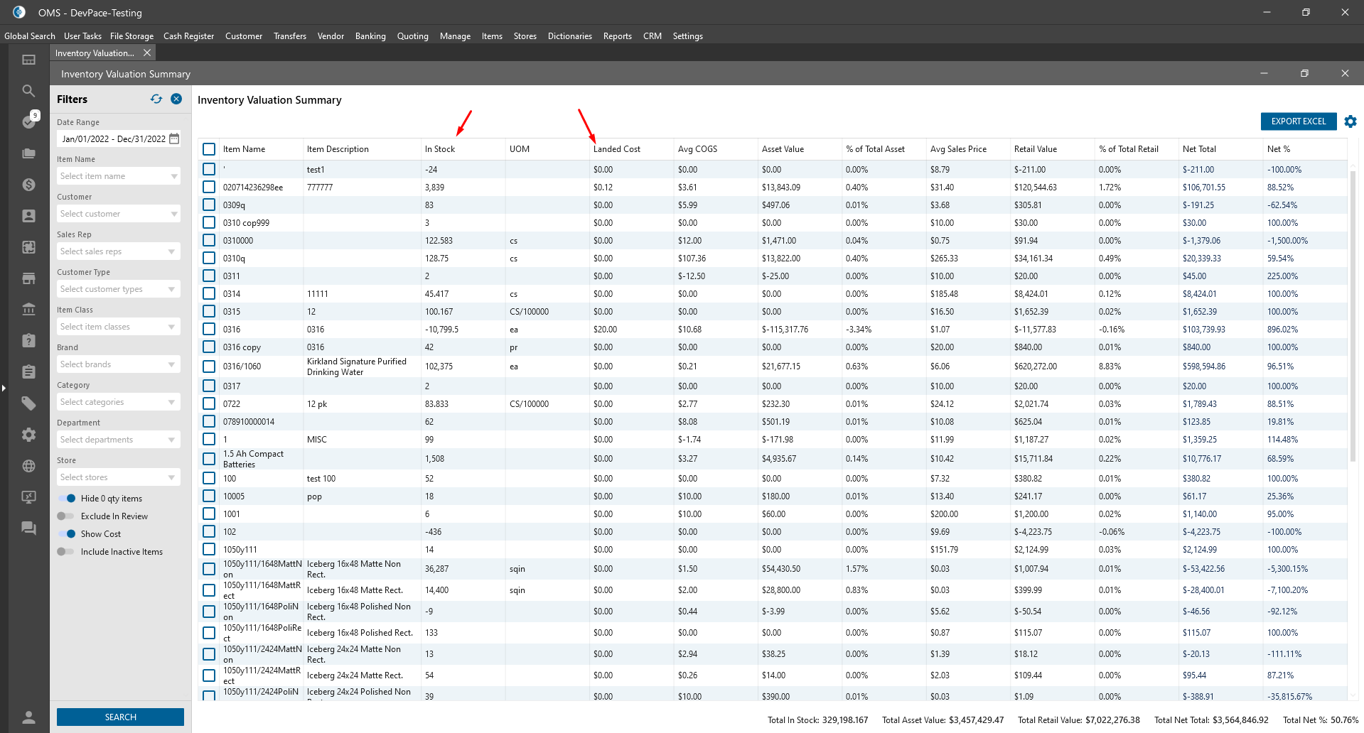Image resolution: width=1364 pixels, height=733 pixels.
Task: Open the Reports menu
Action: pyautogui.click(x=617, y=36)
